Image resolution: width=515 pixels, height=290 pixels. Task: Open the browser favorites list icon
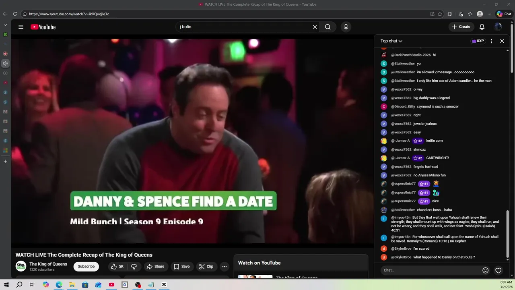(470, 14)
